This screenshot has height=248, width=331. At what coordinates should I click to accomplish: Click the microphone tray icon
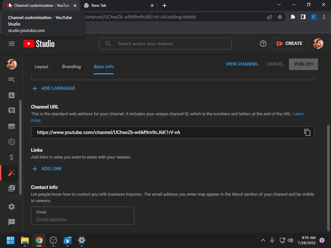[272, 240]
